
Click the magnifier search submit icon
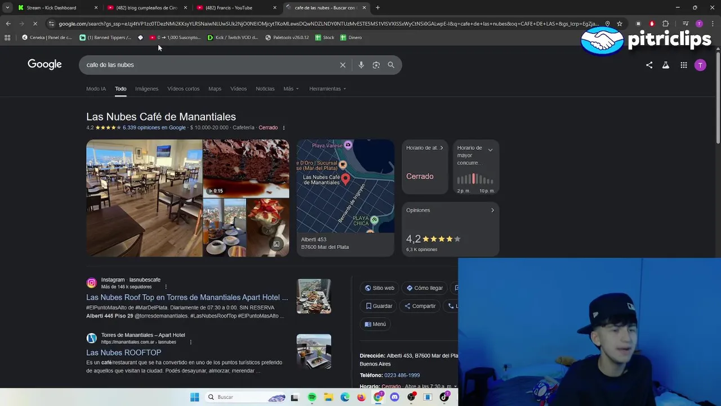pos(391,65)
